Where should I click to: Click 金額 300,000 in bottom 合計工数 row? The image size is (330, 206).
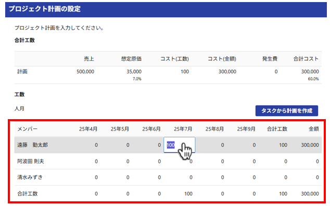[310, 194]
